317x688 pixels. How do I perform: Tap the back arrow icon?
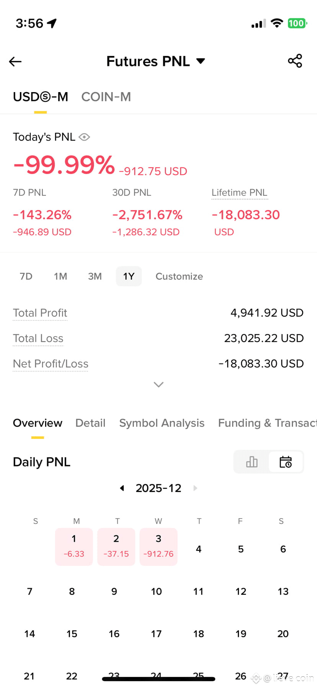coord(15,61)
